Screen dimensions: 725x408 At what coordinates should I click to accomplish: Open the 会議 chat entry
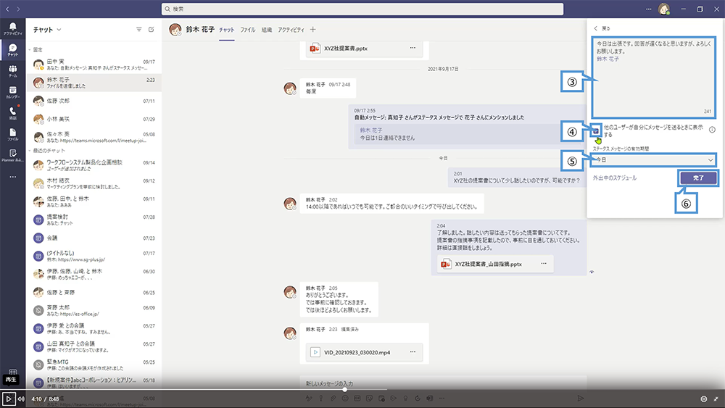coord(94,238)
